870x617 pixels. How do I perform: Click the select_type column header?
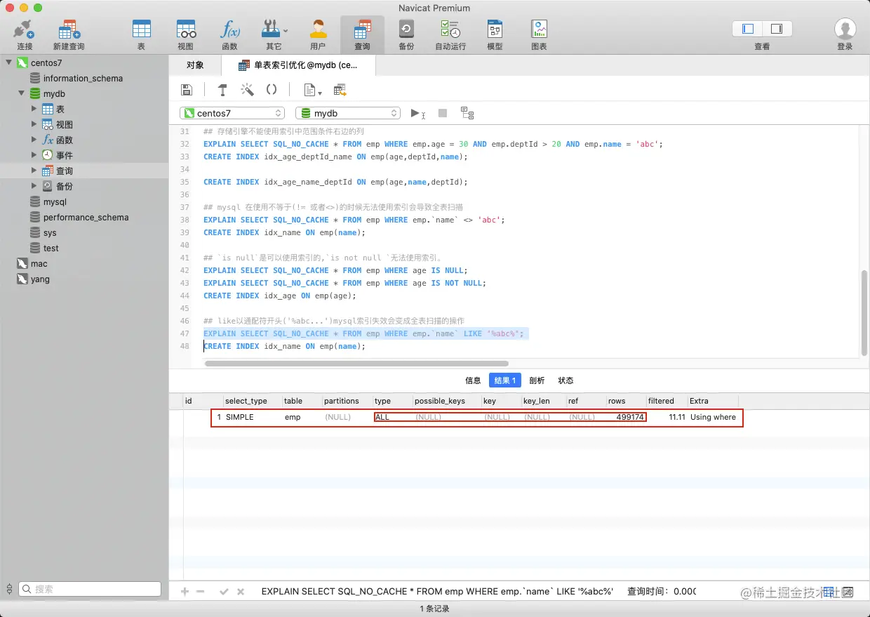(x=252, y=401)
